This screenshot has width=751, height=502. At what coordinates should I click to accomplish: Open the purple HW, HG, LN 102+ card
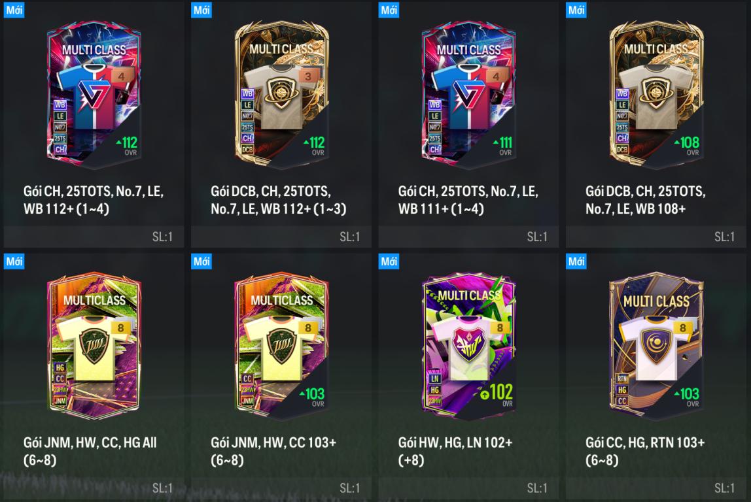[468, 346]
